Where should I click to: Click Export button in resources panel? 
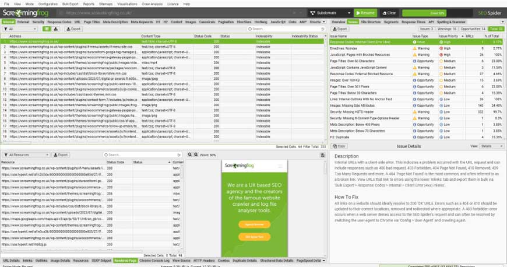click(61, 154)
